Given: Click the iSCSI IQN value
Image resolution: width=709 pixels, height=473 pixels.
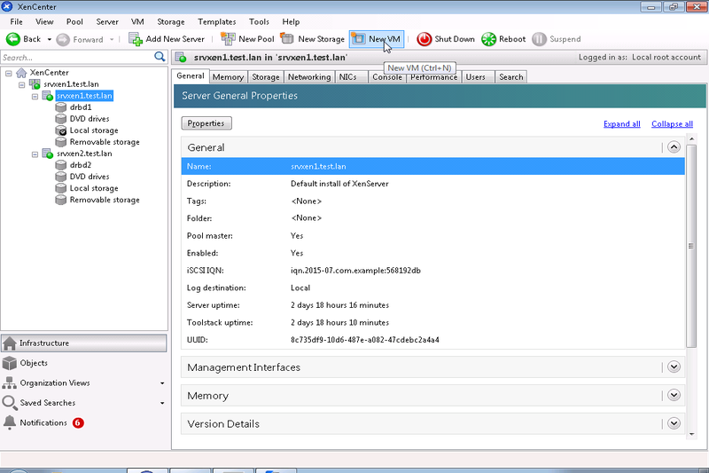Looking at the screenshot, I should (356, 271).
